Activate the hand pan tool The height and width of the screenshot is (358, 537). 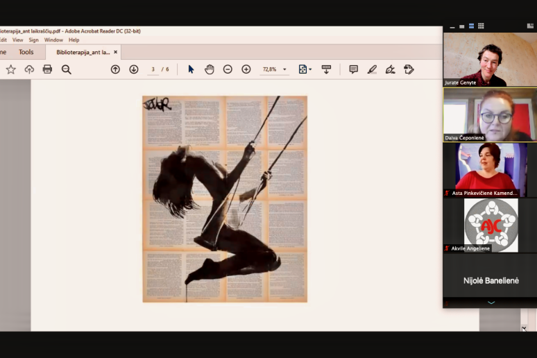click(210, 69)
